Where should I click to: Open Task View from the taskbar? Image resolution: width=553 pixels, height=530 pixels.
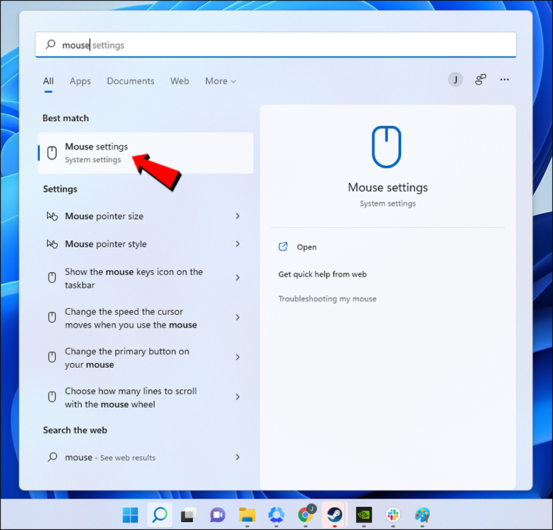tap(189, 515)
